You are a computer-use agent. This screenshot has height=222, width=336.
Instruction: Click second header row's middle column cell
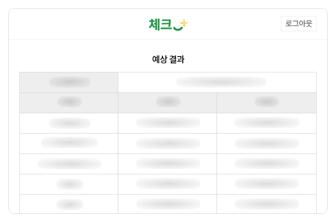(x=167, y=103)
